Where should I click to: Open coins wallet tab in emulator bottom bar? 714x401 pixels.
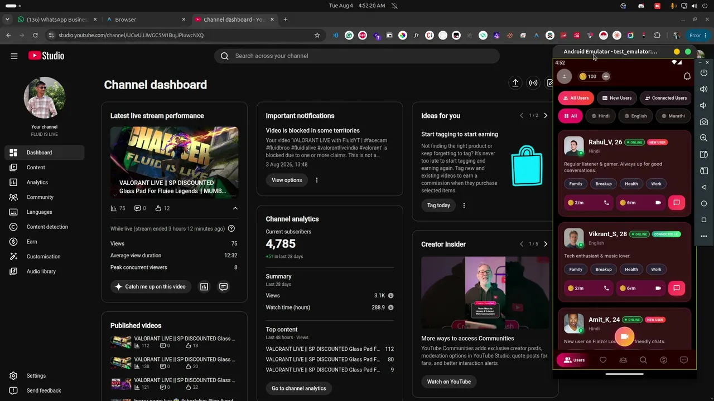click(663, 360)
